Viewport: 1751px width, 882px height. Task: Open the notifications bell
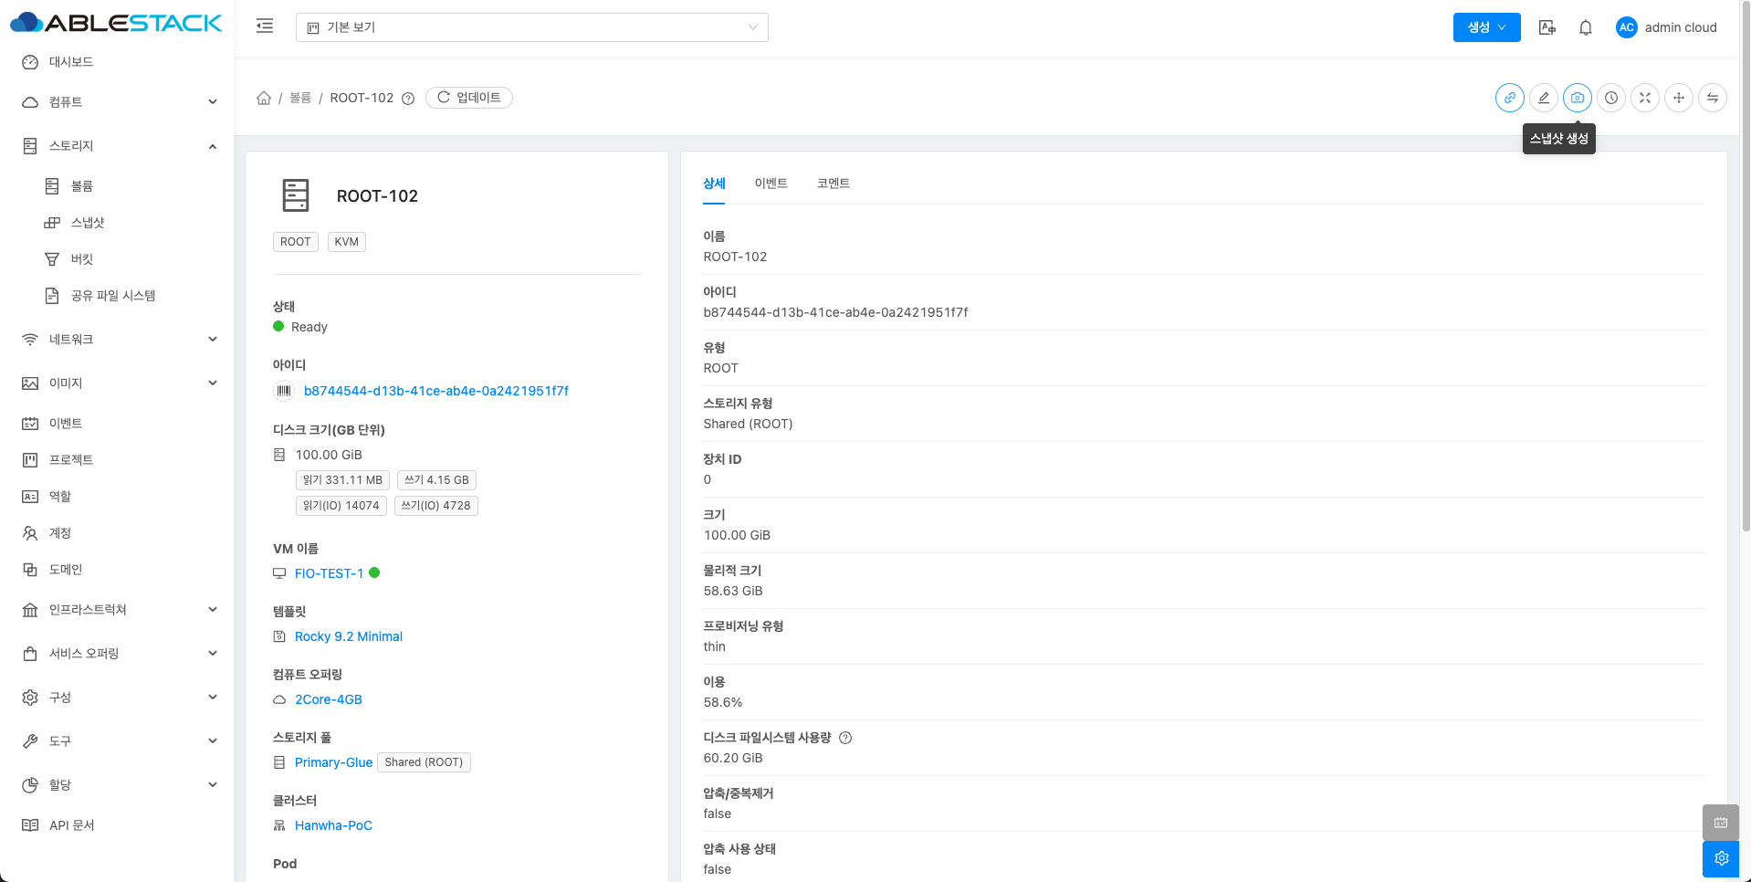coord(1585,27)
